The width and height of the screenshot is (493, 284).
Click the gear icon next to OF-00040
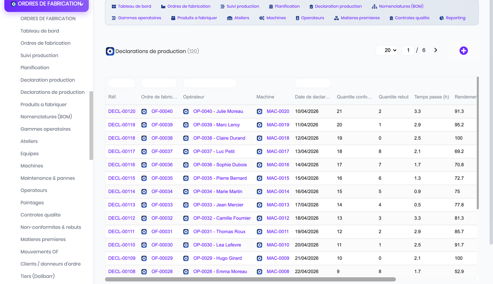pos(144,111)
